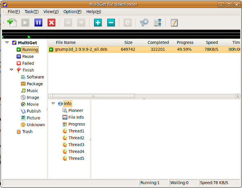Sort by File Name column header
Image resolution: width=242 pixels, height=188 pixels.
point(66,43)
